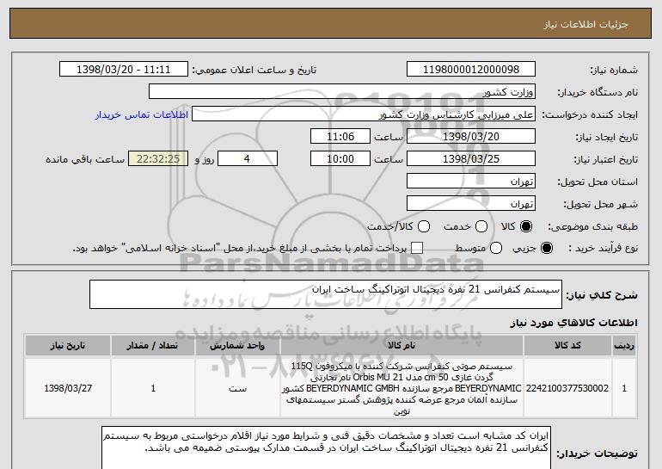The image size is (662, 469).
Task: Click the validity time field 10:00
Action: pyautogui.click(x=340, y=159)
